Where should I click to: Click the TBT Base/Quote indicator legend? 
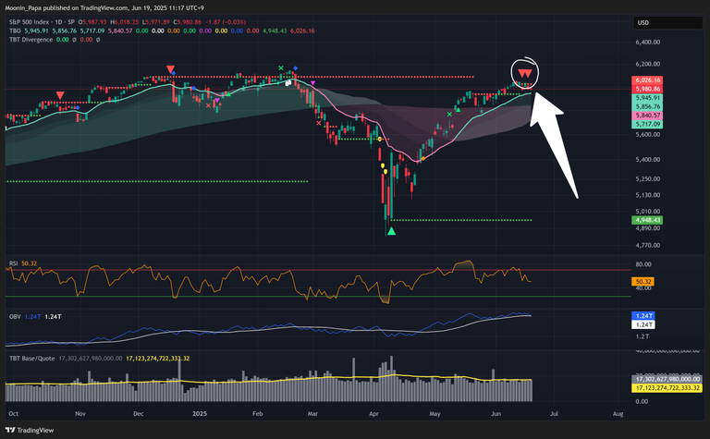tap(31, 359)
